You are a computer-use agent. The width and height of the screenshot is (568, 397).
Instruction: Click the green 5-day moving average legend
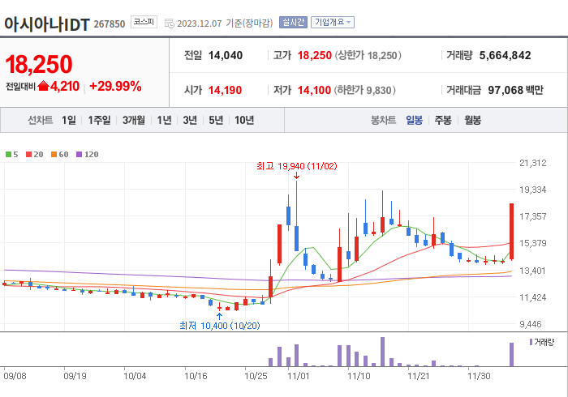click(x=12, y=155)
